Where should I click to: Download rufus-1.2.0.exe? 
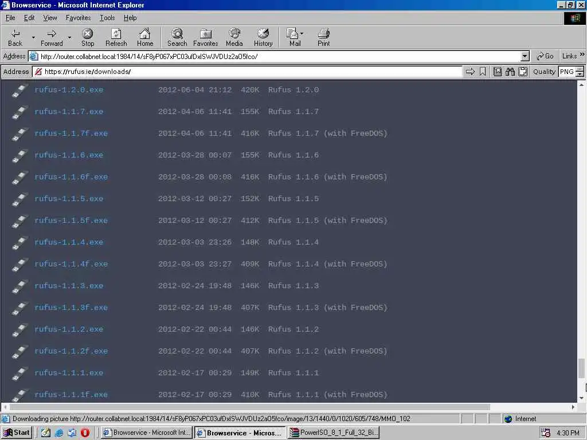point(69,90)
